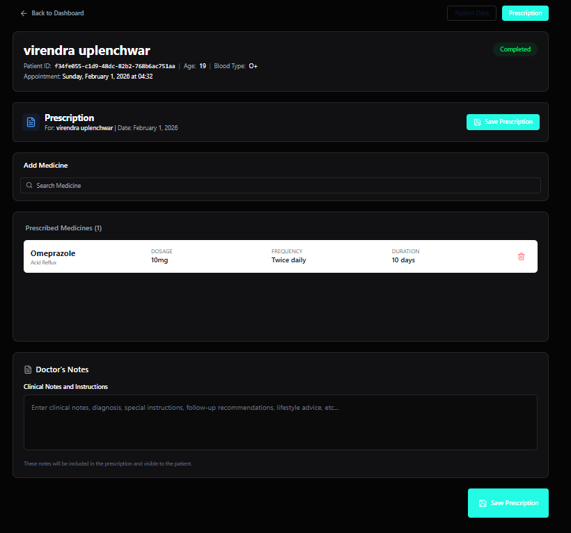The height and width of the screenshot is (533, 571).
Task: Click the Search Medicine input field
Action: [280, 186]
